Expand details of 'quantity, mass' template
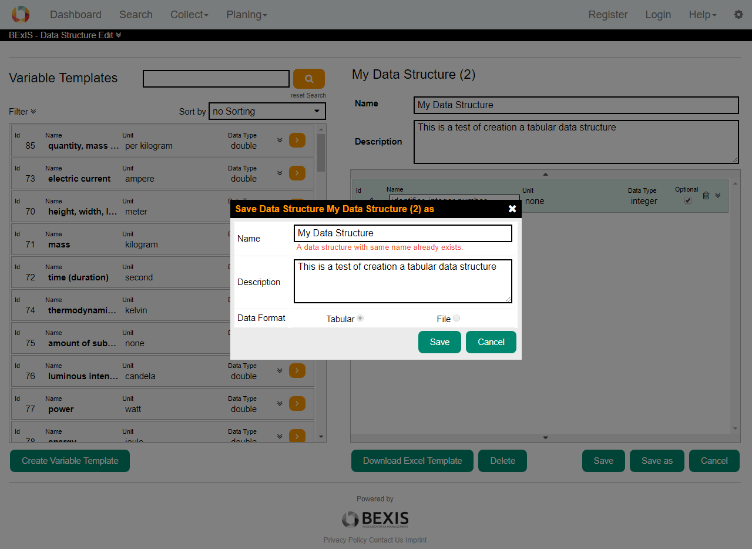Screen dimensions: 752x549 click(280, 140)
